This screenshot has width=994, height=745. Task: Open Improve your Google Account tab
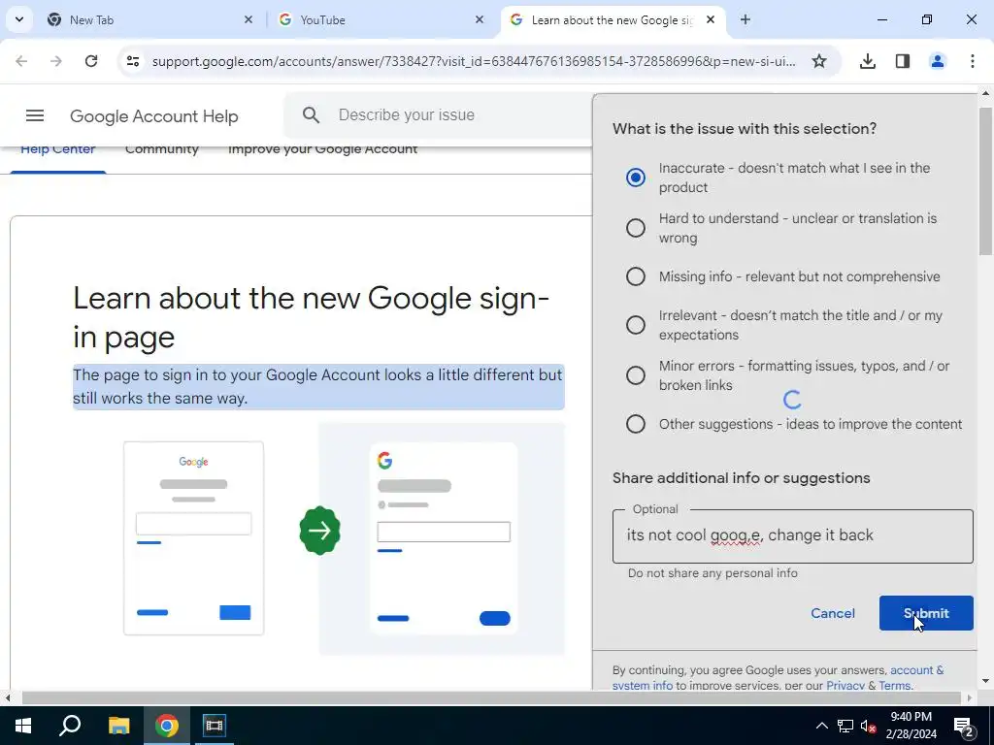point(322,150)
